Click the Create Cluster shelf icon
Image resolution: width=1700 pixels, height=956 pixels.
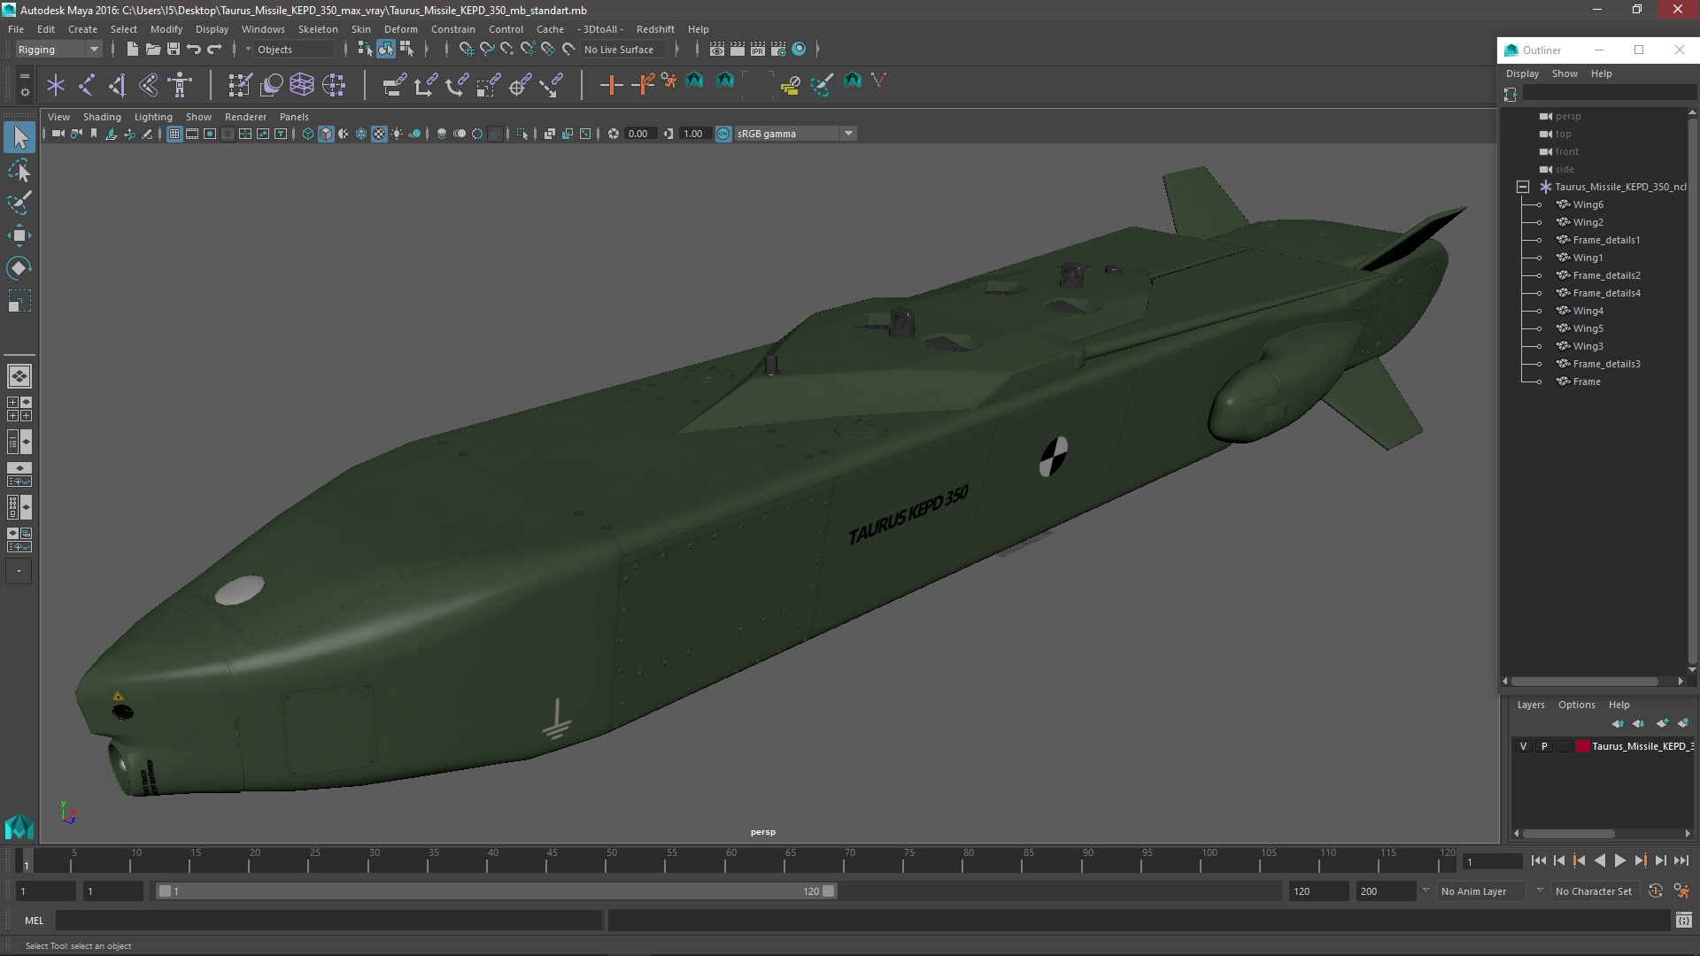[334, 85]
